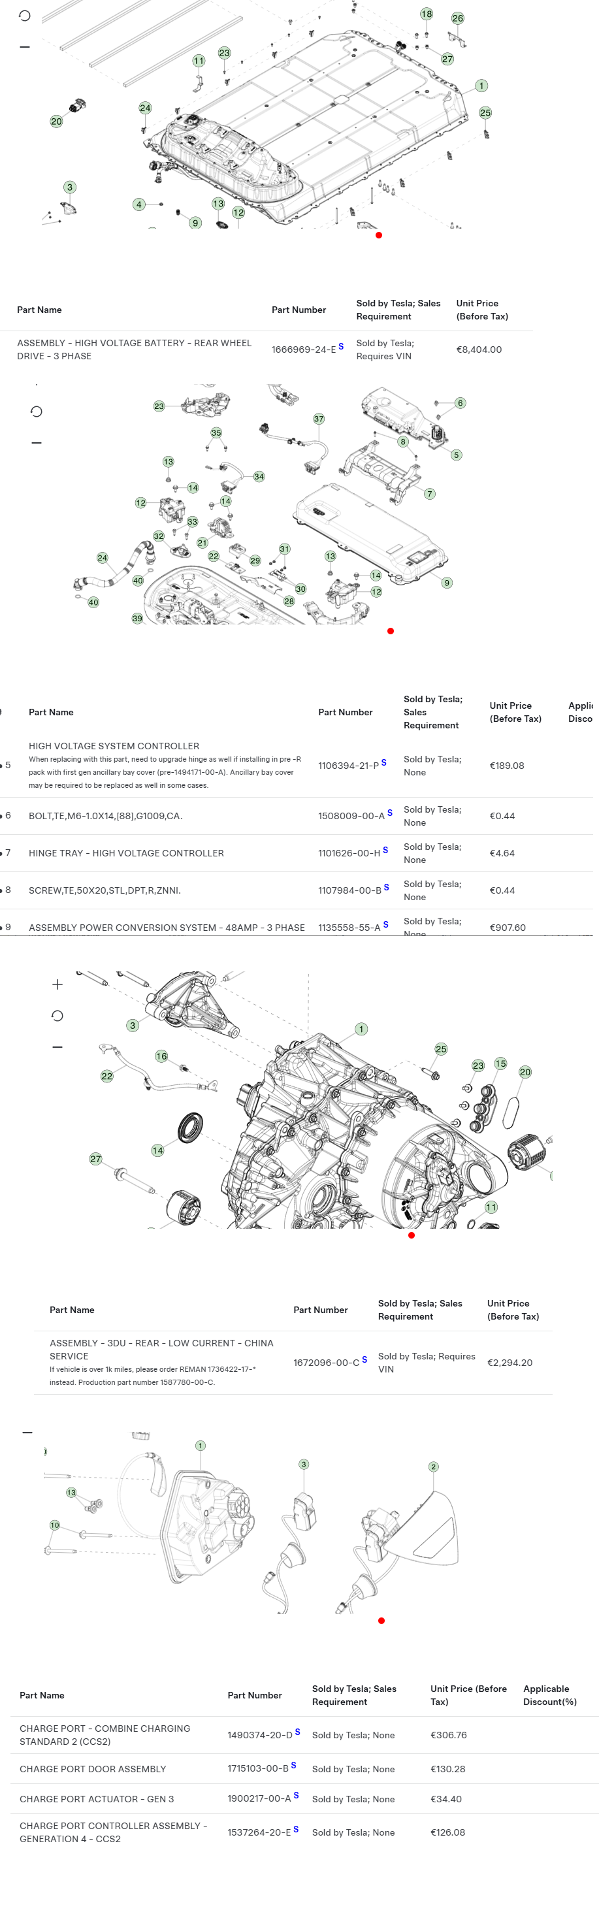Select callout 2 in the charge port diagram
The width and height of the screenshot is (599, 1931).
[432, 1467]
